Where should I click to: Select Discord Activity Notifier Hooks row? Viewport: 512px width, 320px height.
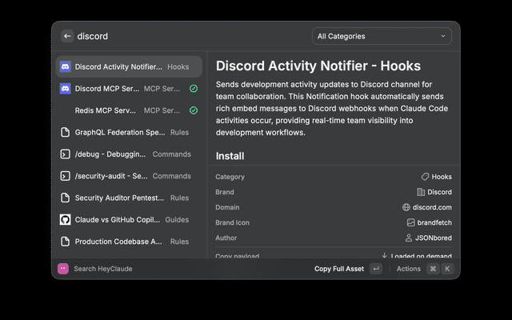click(x=129, y=66)
